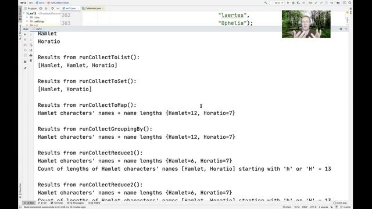This screenshot has height=209, width=372.
Task: Run ex12 with the green play icon in top toolbar
Action: (x=288, y=3)
